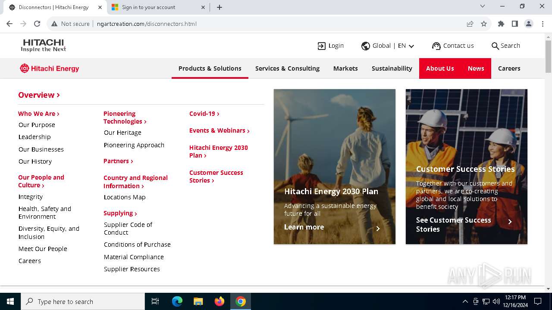Screen dimensions: 552x310
Task: Open Our Businesses link
Action: [x=41, y=149]
